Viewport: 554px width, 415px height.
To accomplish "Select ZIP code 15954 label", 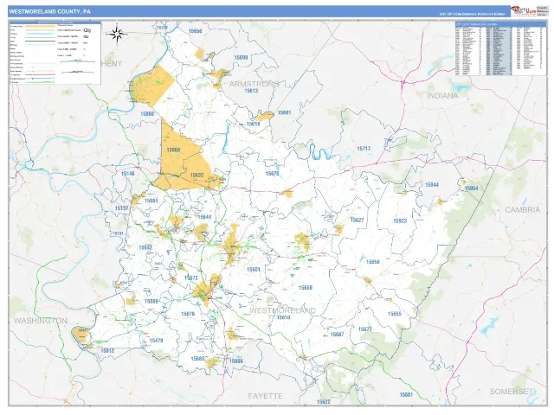I will click(471, 188).
